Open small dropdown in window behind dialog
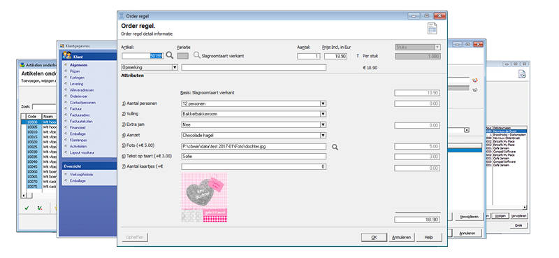This screenshot has width=559, height=258. coord(467,130)
